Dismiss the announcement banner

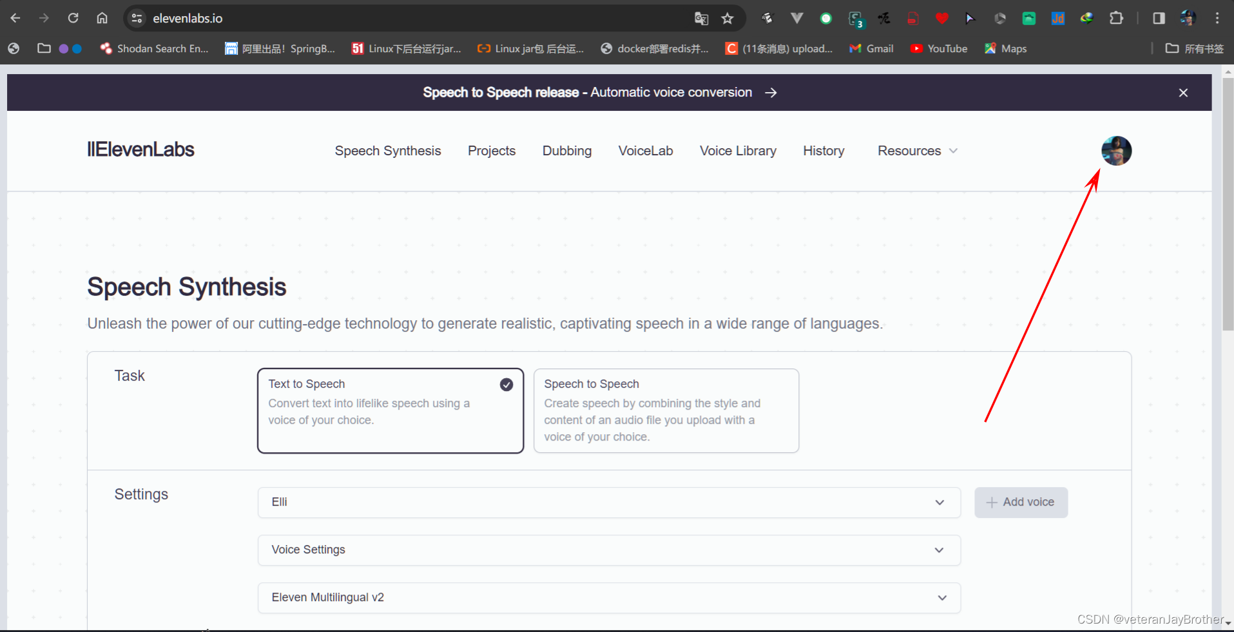[x=1183, y=93]
